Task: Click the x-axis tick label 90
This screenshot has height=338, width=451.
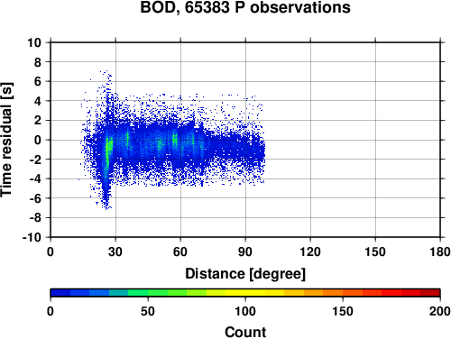Action: point(245,251)
